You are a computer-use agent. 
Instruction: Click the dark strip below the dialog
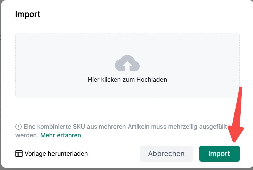pyautogui.click(x=126, y=169)
